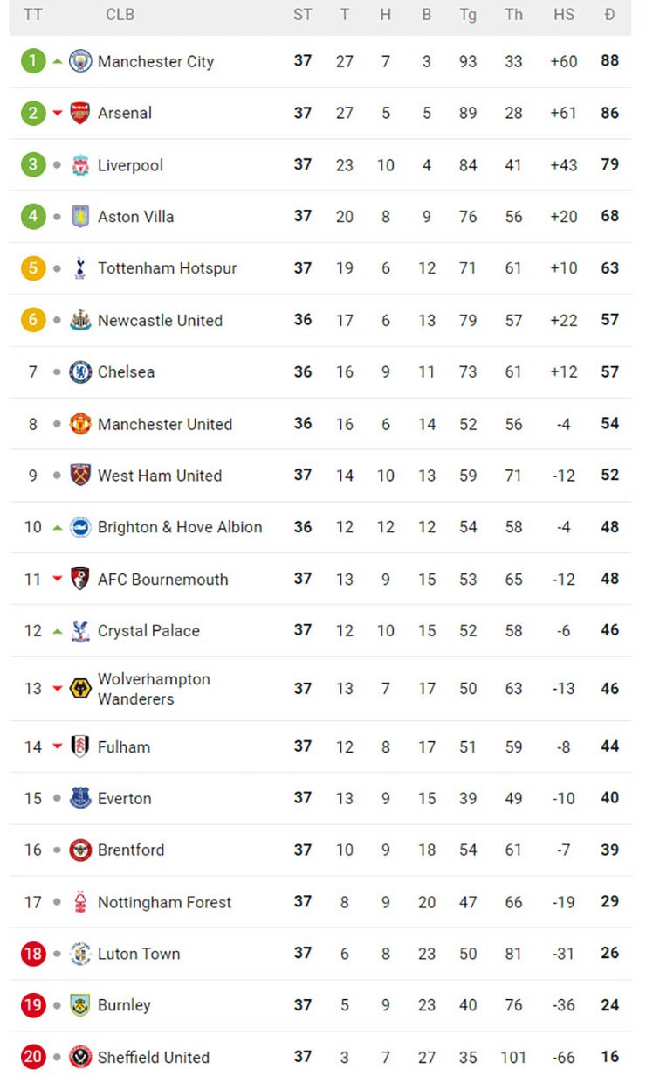
Task: Click the Manchester United crest icon
Action: tap(80, 424)
